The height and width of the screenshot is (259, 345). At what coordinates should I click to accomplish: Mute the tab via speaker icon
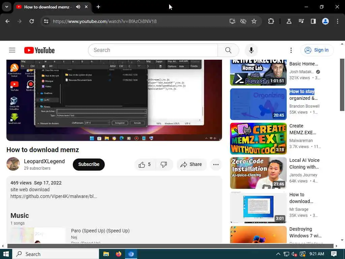click(78, 7)
